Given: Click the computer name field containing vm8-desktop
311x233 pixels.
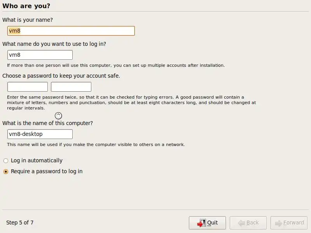Looking at the screenshot, I should tap(40, 134).
